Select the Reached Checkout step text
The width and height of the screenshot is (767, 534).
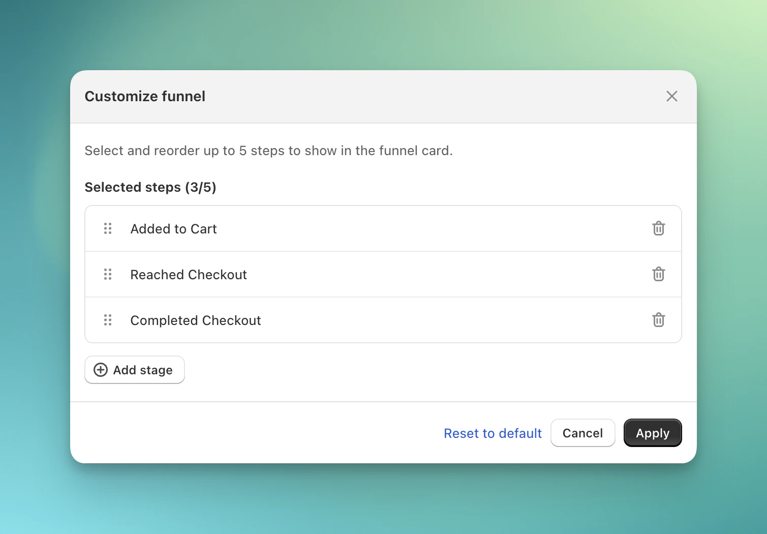point(189,275)
